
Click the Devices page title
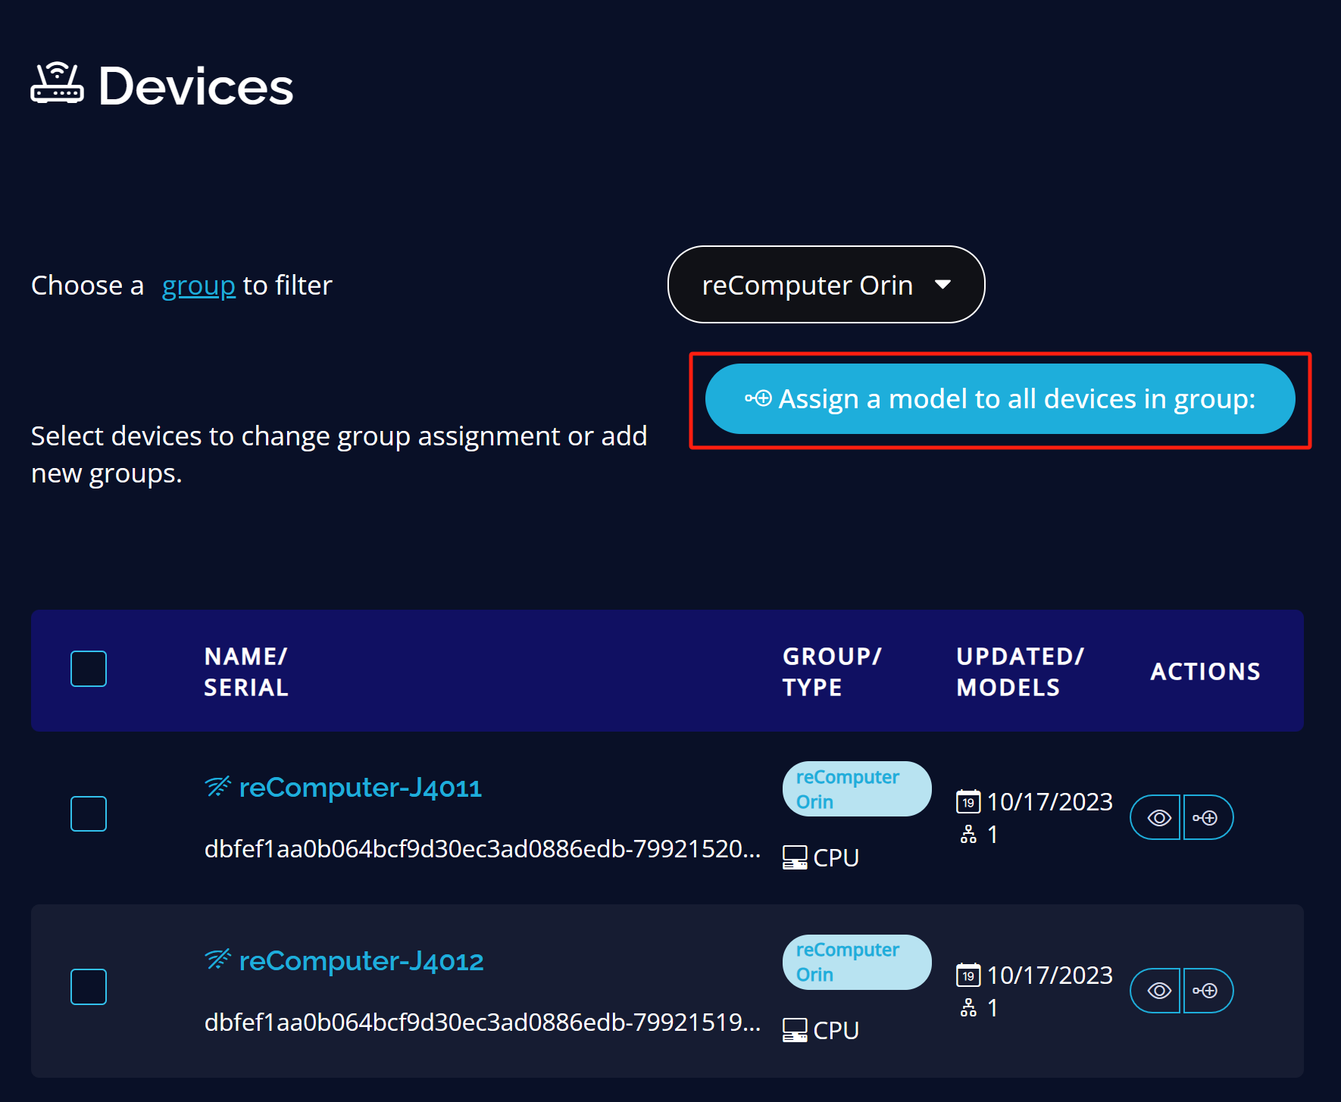pyautogui.click(x=195, y=86)
